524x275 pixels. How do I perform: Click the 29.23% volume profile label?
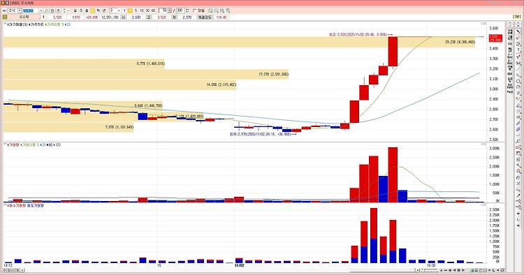coord(460,42)
